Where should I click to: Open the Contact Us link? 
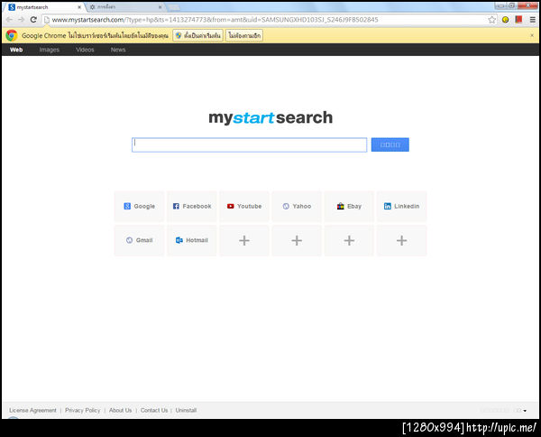[154, 410]
